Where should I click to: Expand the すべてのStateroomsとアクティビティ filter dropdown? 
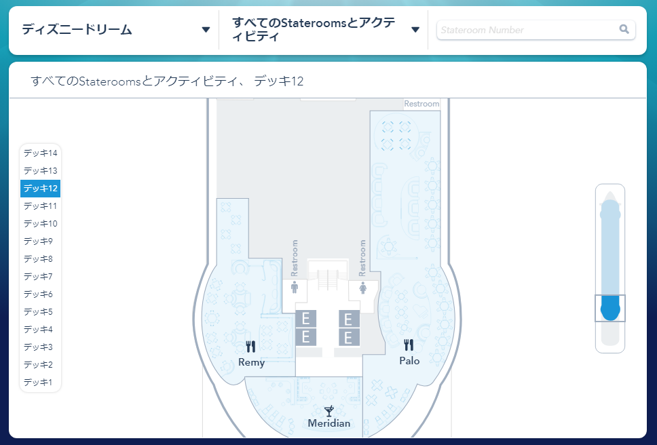(x=324, y=30)
